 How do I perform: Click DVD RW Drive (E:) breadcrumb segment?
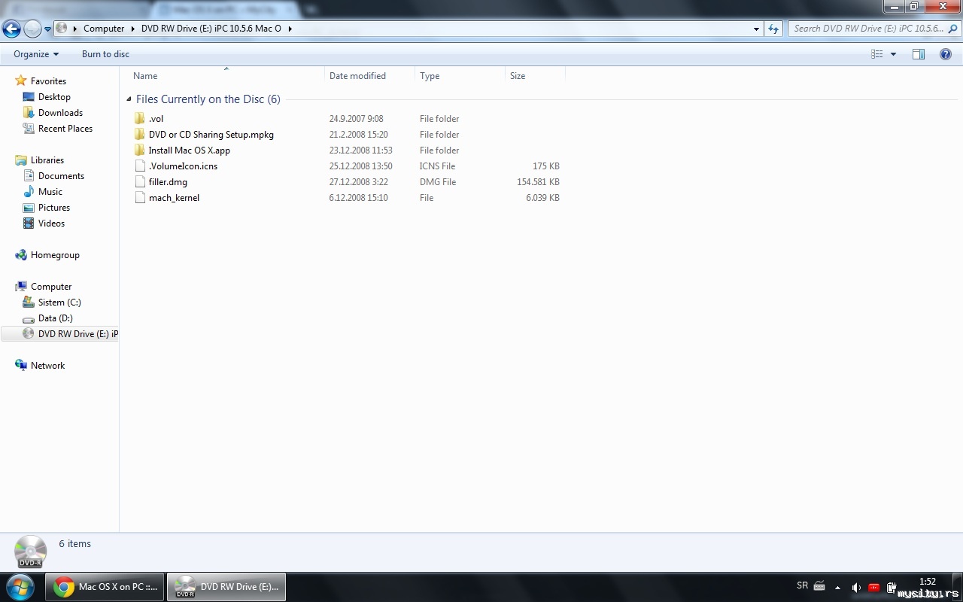pos(211,29)
